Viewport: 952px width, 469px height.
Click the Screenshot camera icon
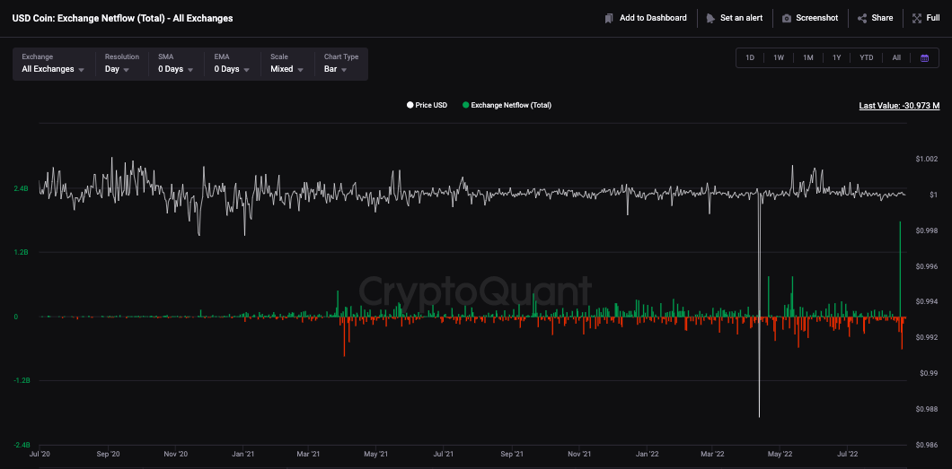[x=786, y=18]
